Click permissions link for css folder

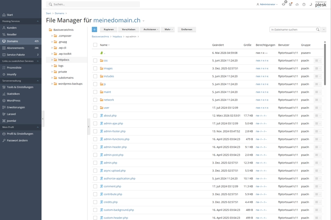262,61
